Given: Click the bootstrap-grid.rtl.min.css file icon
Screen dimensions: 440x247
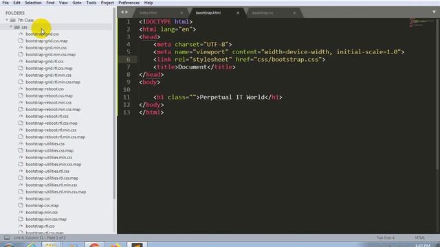Looking at the screenshot, I should 21,75.
